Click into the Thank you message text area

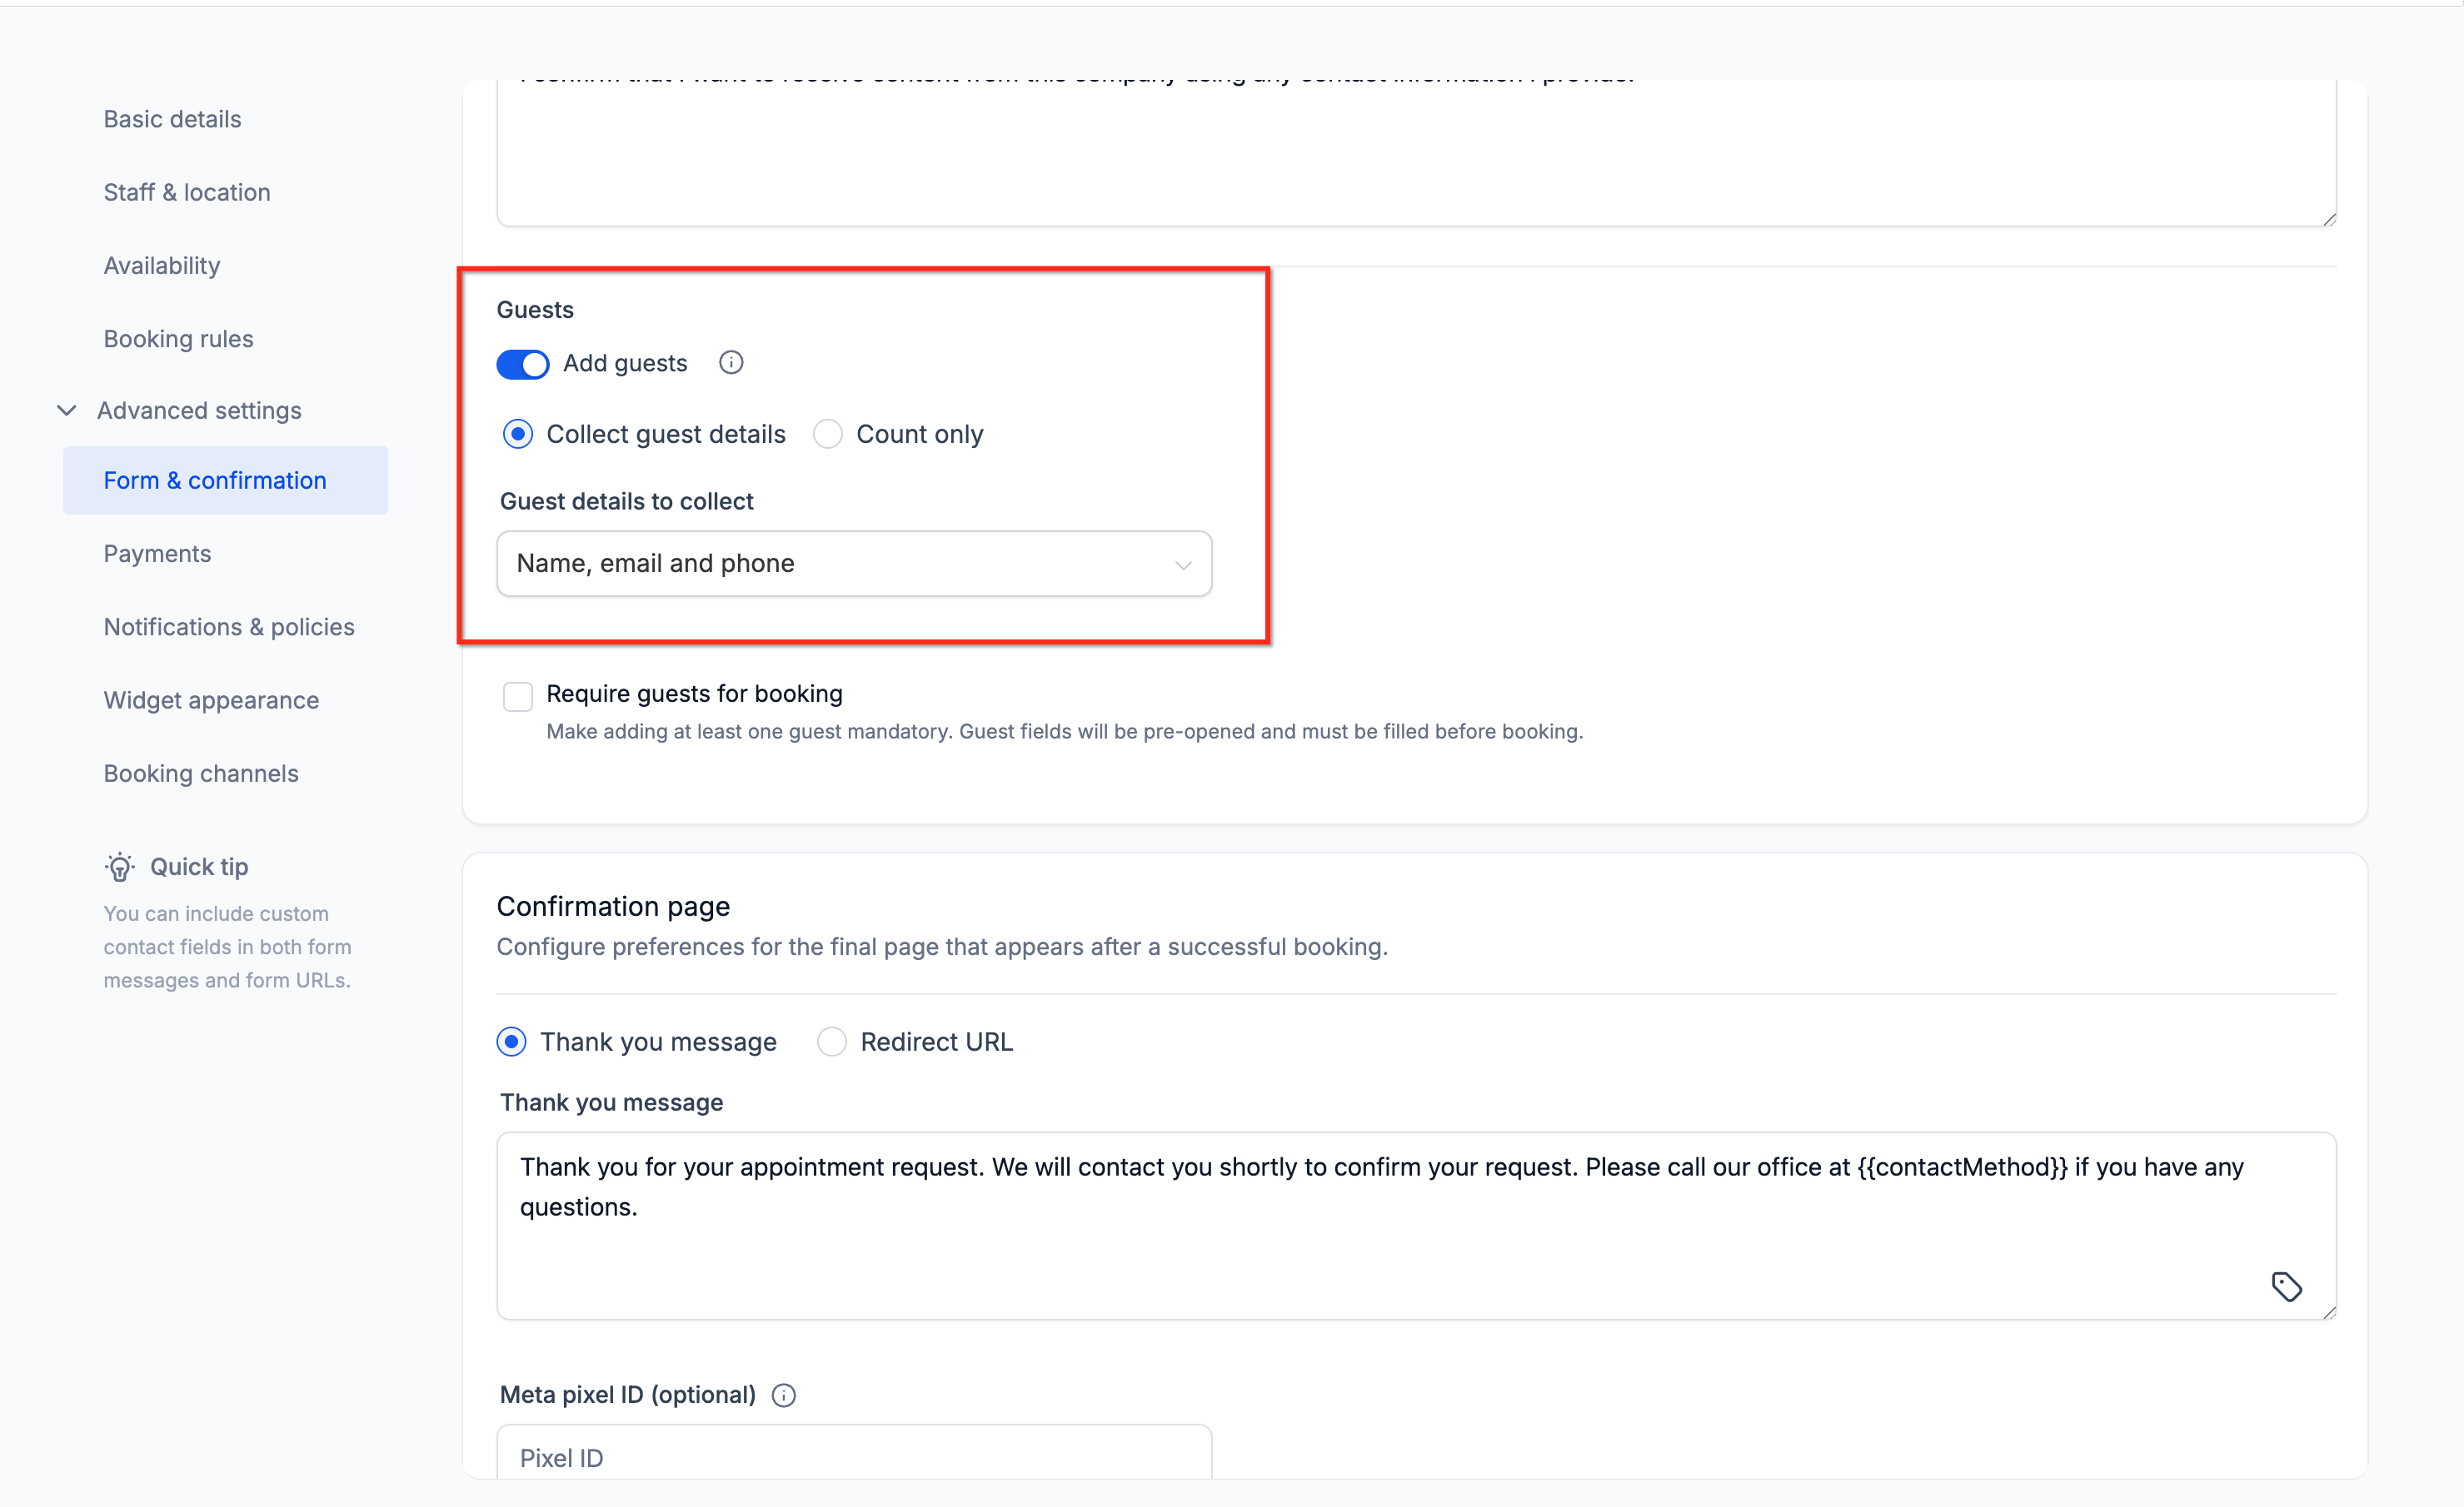click(1416, 1226)
